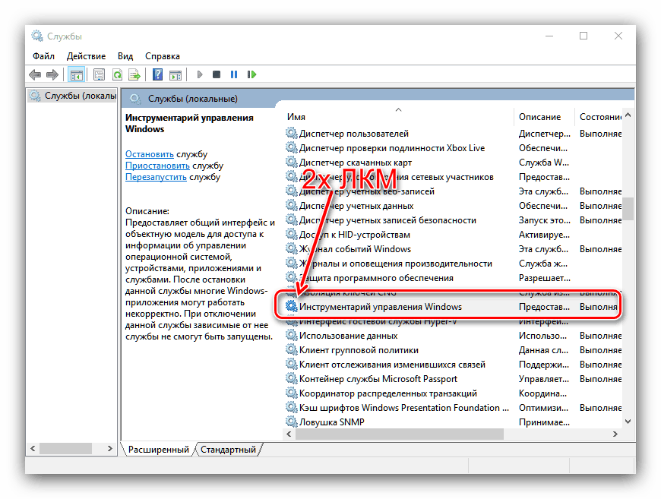
Task: Click description cell Служба W...
Action: (544, 163)
